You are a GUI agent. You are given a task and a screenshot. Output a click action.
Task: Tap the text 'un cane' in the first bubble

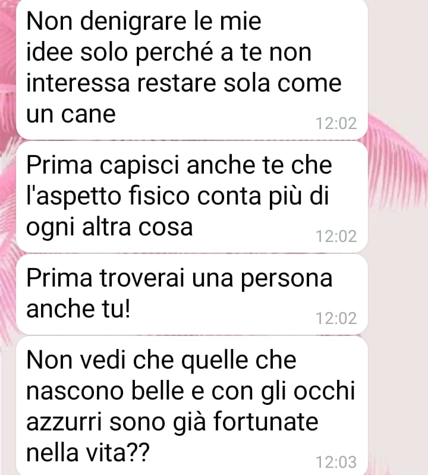pos(71,114)
